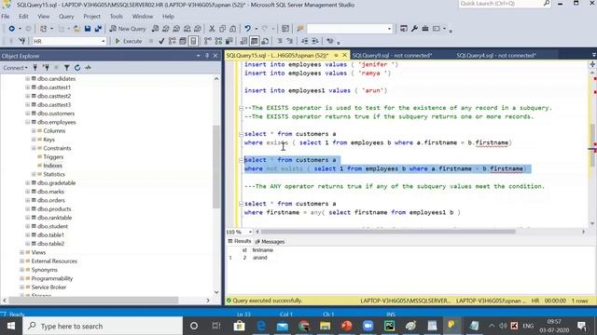Refresh the Object Explorer tree
Screen dimensions: 597x335
(x=77, y=68)
